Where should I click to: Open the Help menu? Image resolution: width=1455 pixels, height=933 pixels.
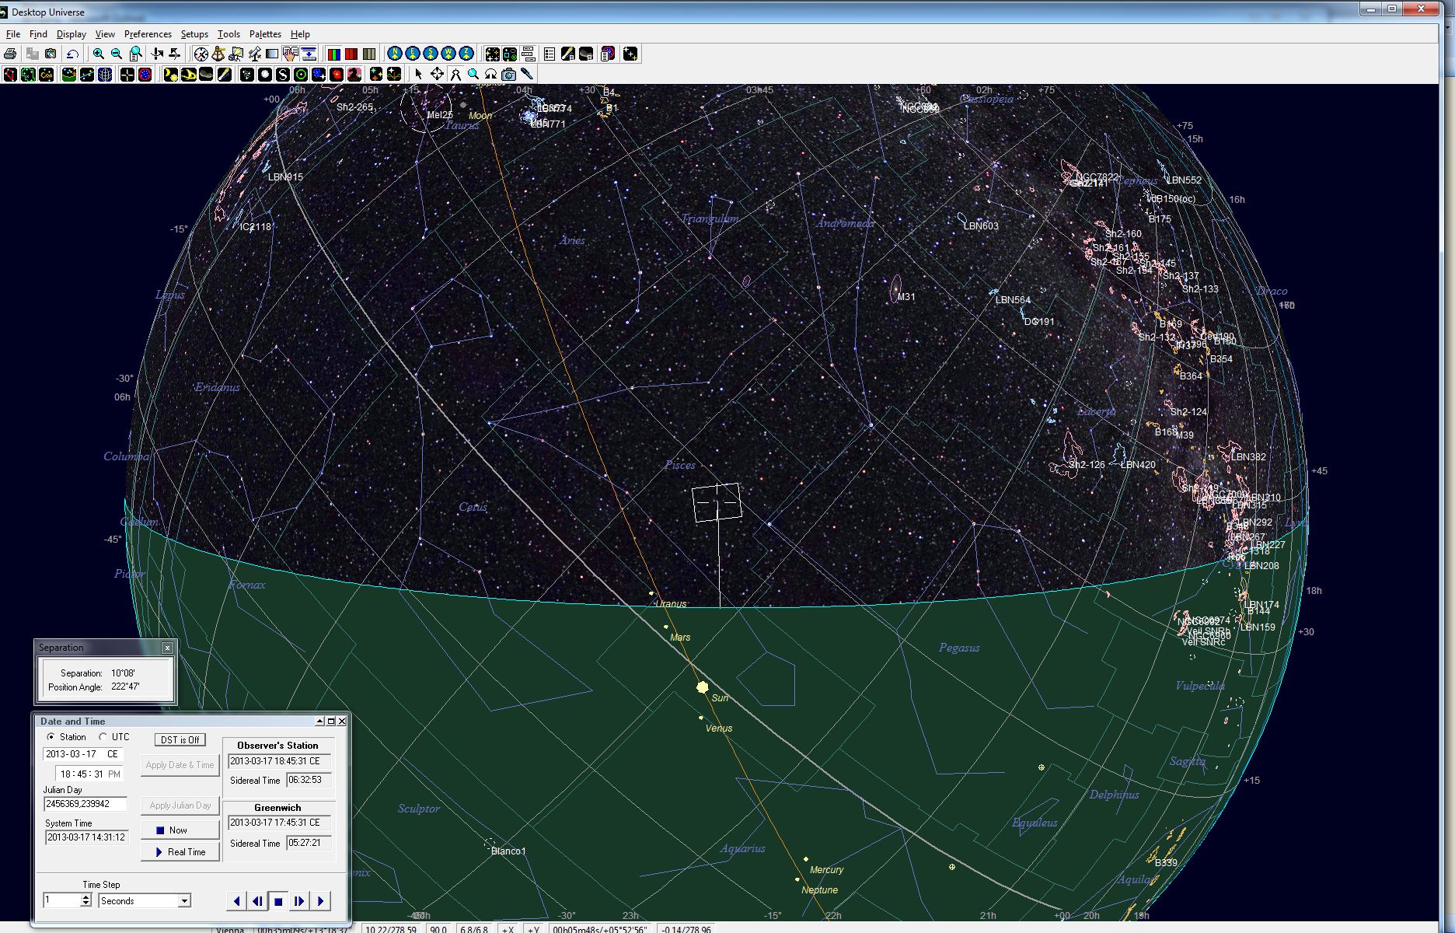tap(300, 34)
